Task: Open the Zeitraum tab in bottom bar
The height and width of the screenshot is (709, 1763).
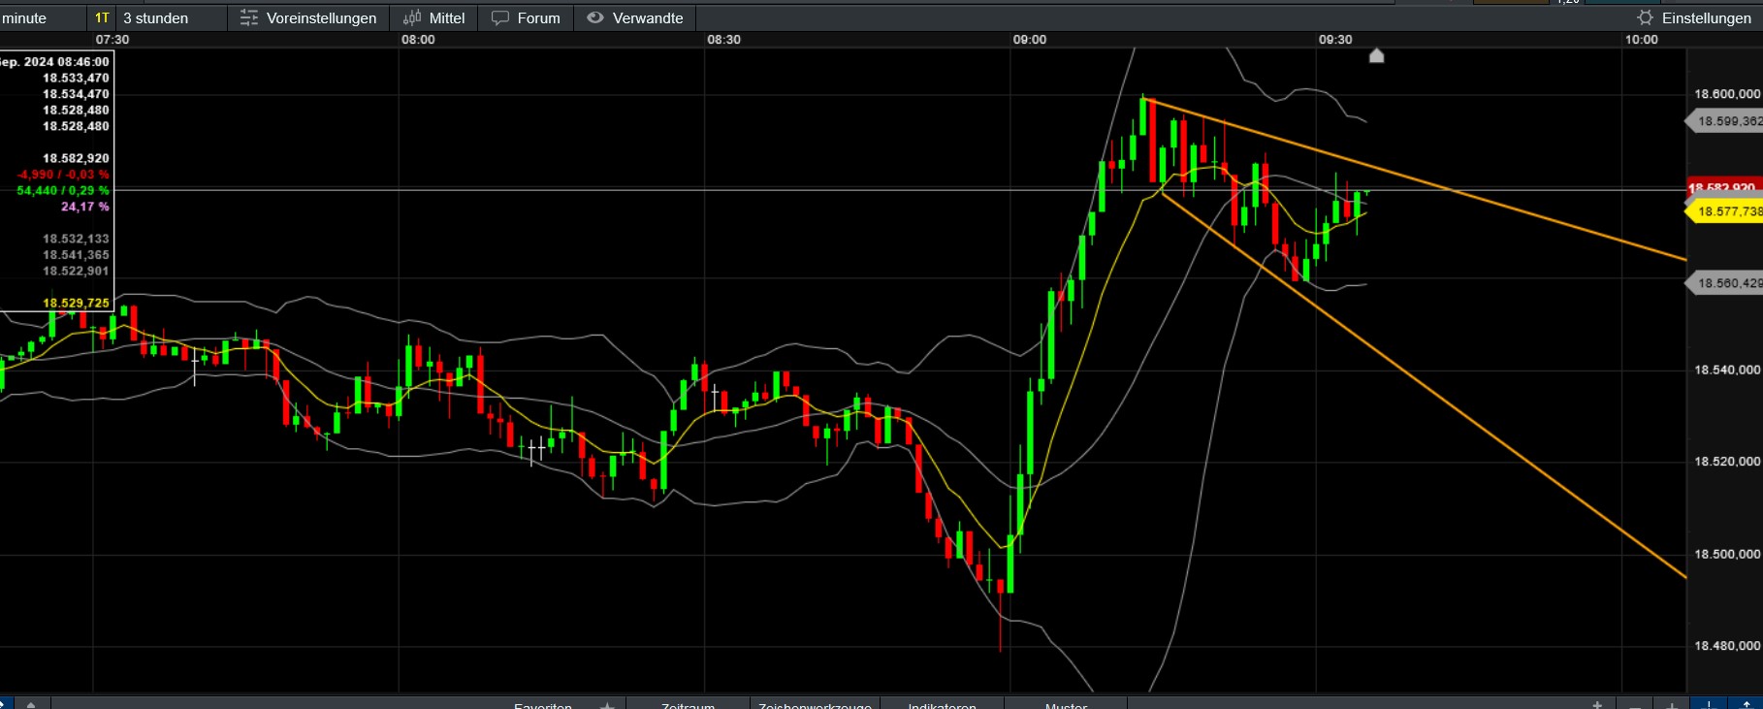Action: click(688, 705)
